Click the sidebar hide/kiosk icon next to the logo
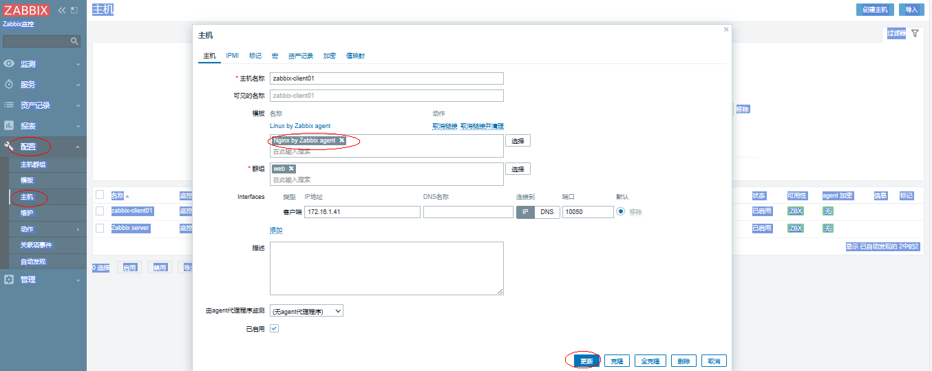Image resolution: width=932 pixels, height=371 pixels. 74,10
